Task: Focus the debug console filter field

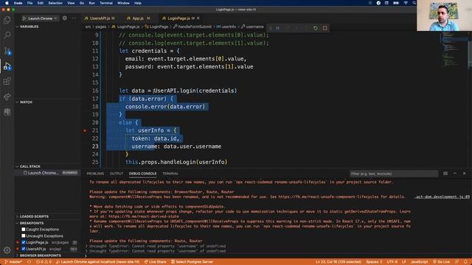Action: point(393,174)
